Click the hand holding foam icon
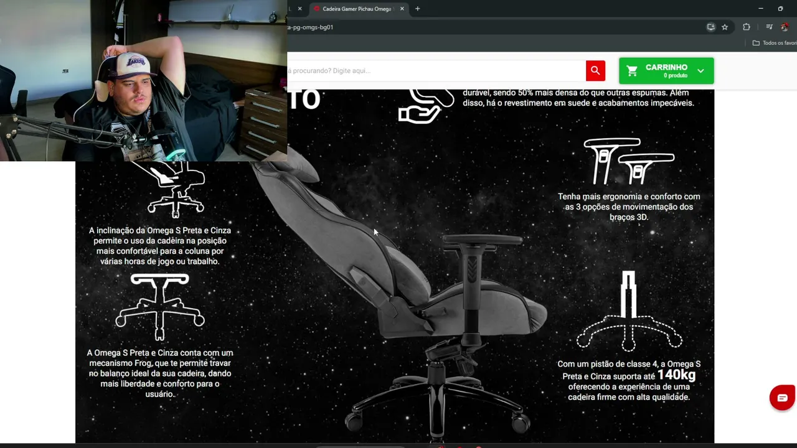The image size is (797, 448). (427, 107)
